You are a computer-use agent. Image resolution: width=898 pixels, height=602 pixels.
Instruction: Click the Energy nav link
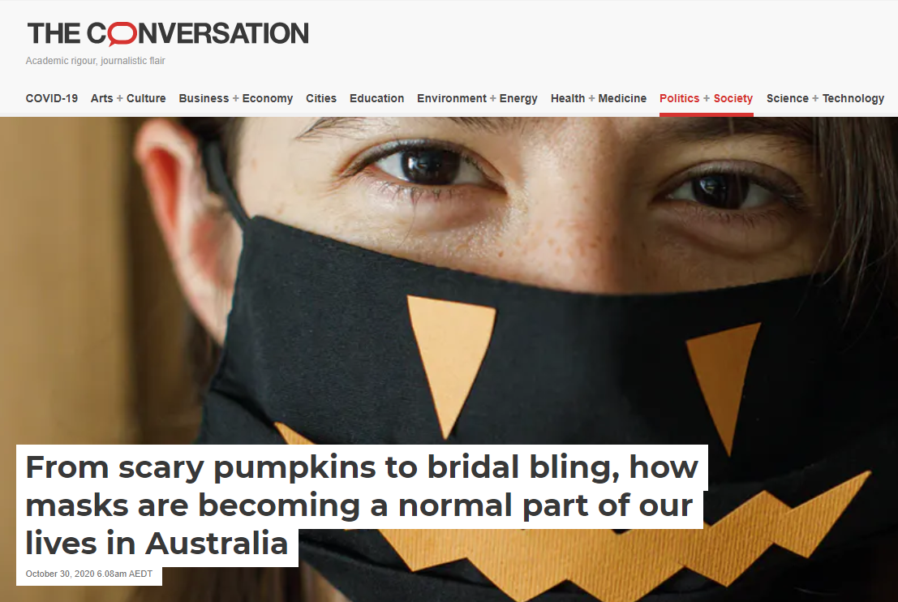click(x=518, y=98)
